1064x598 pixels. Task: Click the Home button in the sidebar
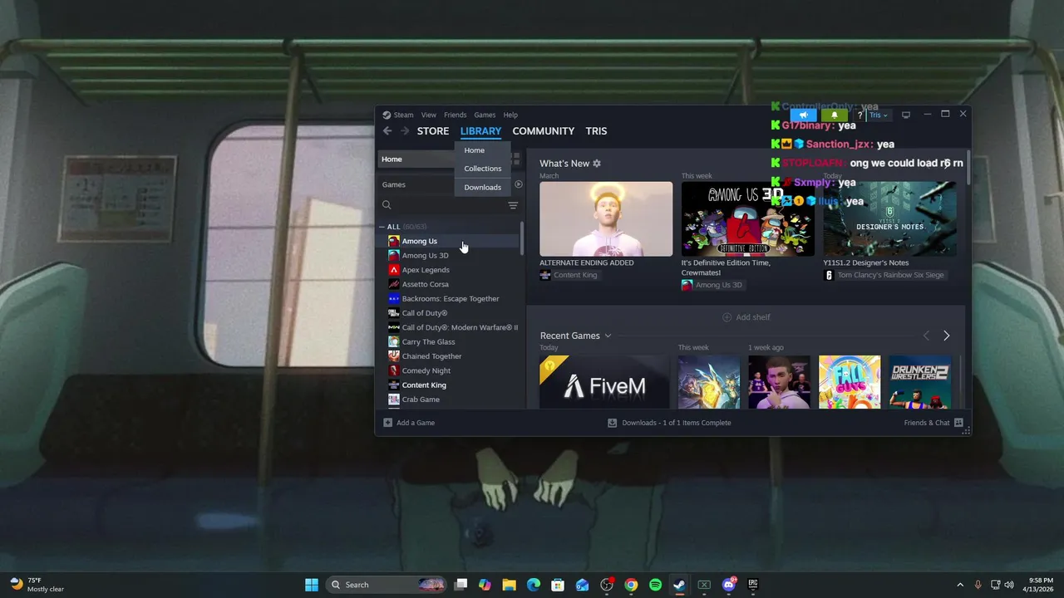point(417,159)
